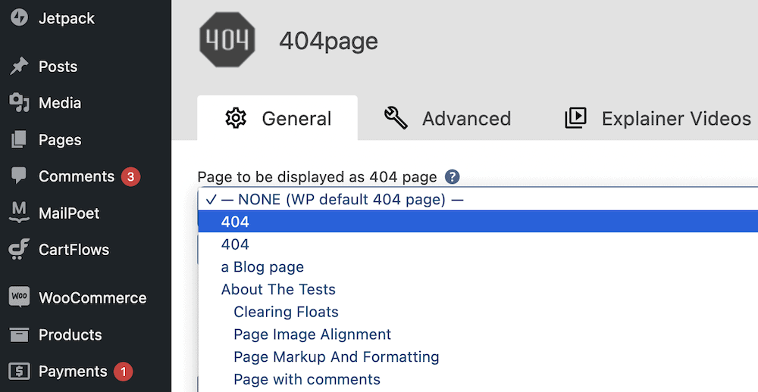Select the NONE (WP default 404 page) option
758x392 pixels.
pos(478,199)
